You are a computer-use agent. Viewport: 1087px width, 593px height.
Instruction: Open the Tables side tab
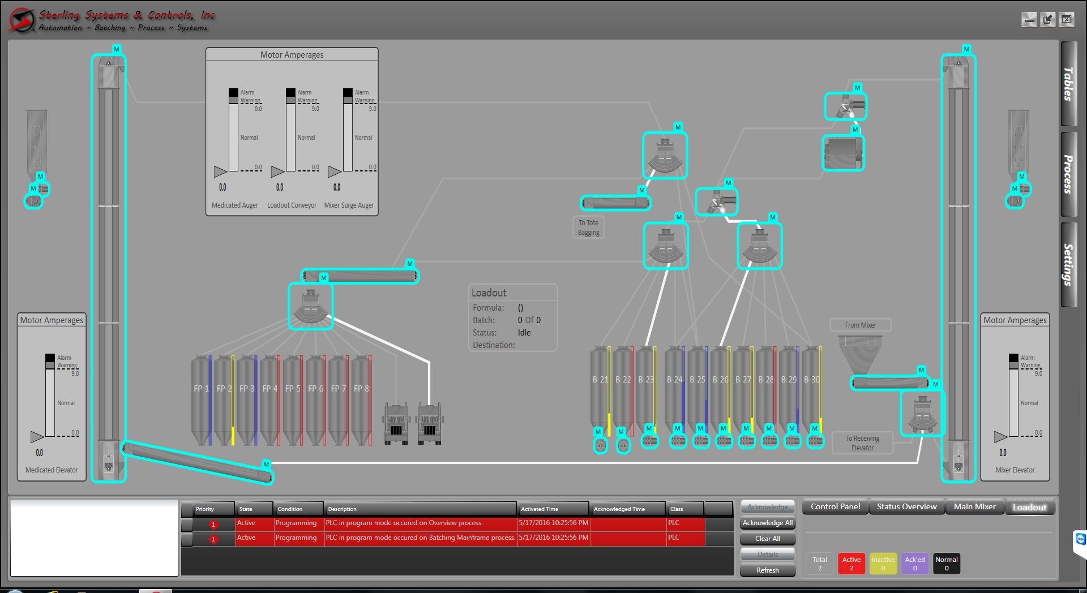click(x=1068, y=84)
